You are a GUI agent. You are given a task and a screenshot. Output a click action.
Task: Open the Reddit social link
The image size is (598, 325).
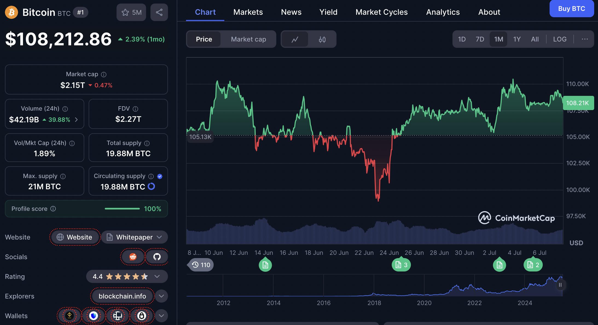pos(133,257)
